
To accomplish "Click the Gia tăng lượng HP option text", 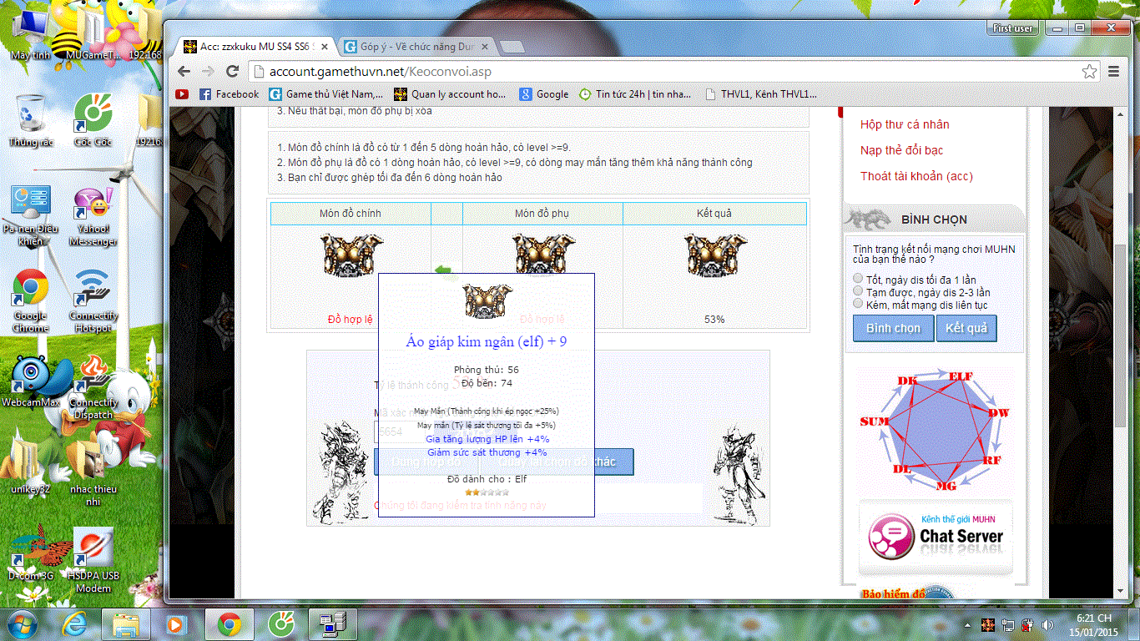I will point(487,439).
